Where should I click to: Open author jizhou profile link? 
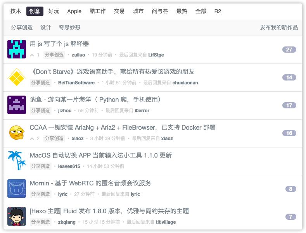[65, 111]
